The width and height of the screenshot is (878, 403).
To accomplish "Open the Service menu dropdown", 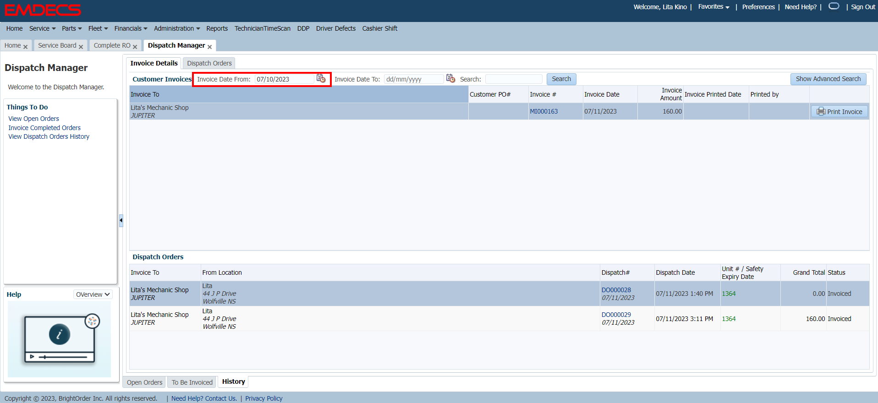I will [x=42, y=28].
